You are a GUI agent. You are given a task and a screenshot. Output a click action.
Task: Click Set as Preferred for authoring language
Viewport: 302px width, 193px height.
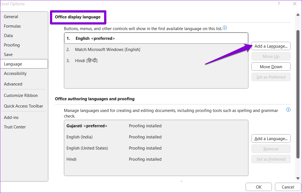click(271, 159)
